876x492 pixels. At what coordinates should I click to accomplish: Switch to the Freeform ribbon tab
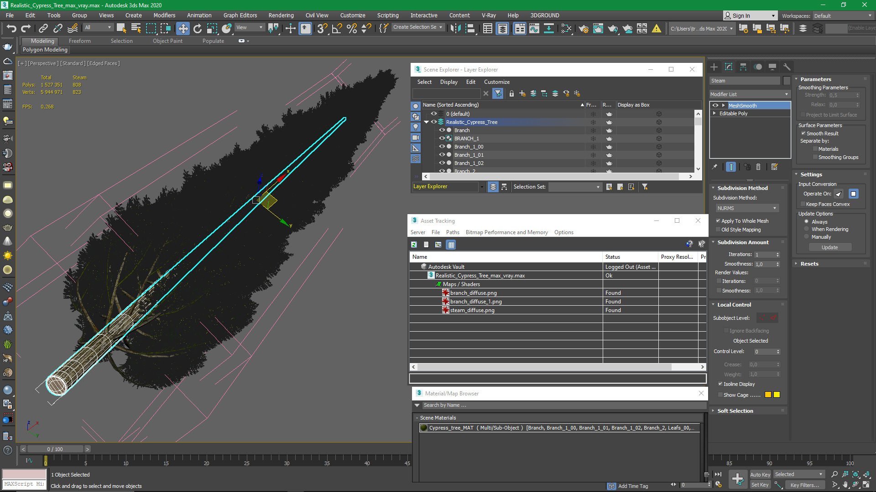[80, 41]
